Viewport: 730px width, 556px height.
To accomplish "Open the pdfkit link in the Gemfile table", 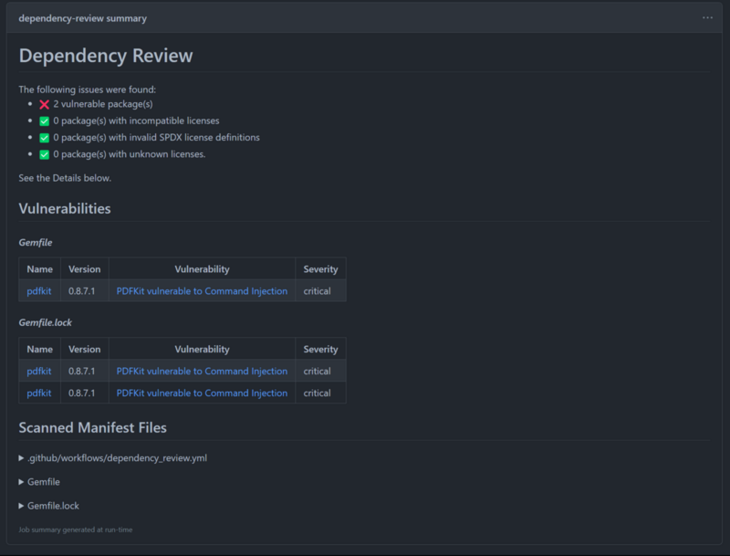I will coord(38,290).
